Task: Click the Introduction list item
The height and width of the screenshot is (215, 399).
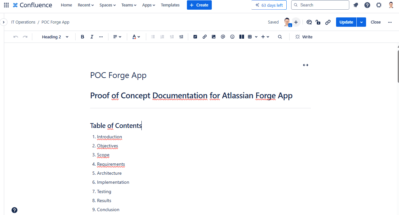Action: pyautogui.click(x=109, y=137)
